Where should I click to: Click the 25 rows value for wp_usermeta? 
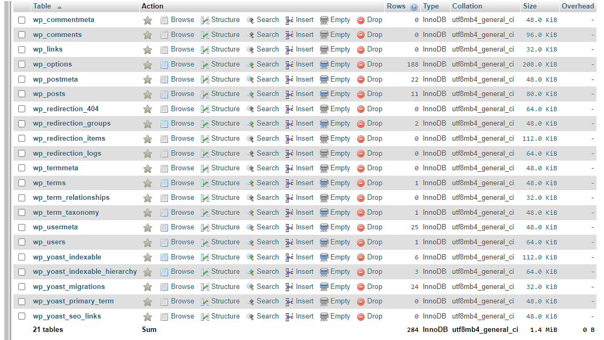pyautogui.click(x=414, y=227)
